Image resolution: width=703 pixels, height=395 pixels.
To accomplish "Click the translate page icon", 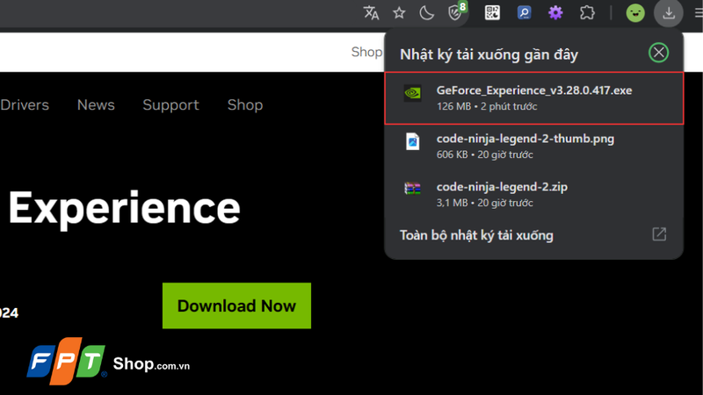I will [371, 13].
